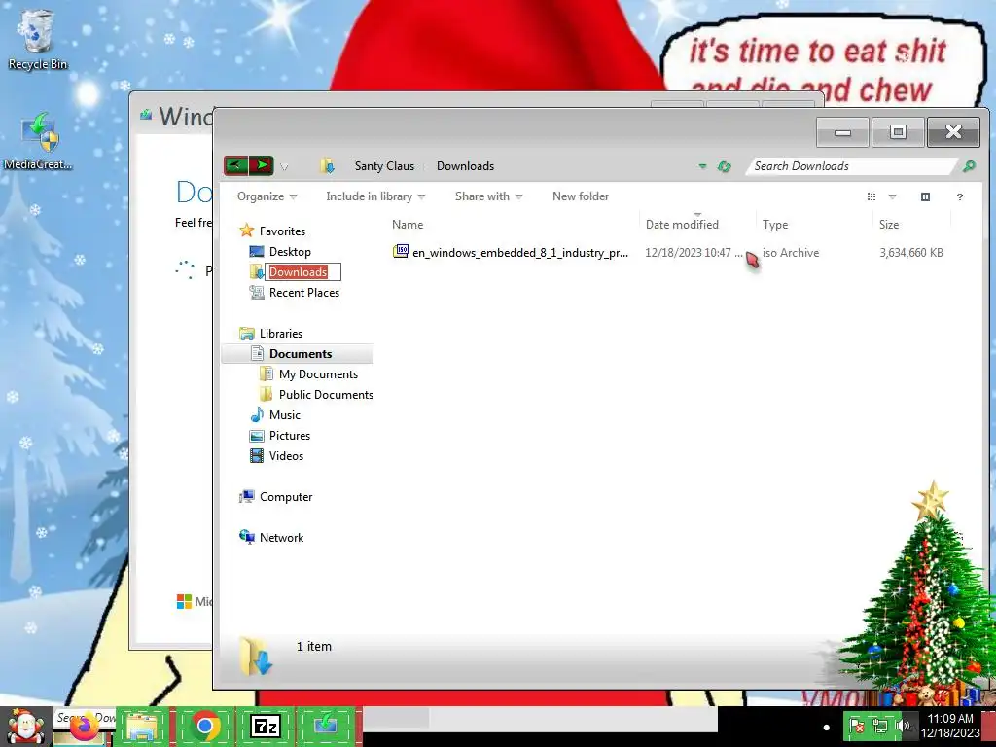This screenshot has width=996, height=747.
Task: Open network status tray icon
Action: click(880, 726)
